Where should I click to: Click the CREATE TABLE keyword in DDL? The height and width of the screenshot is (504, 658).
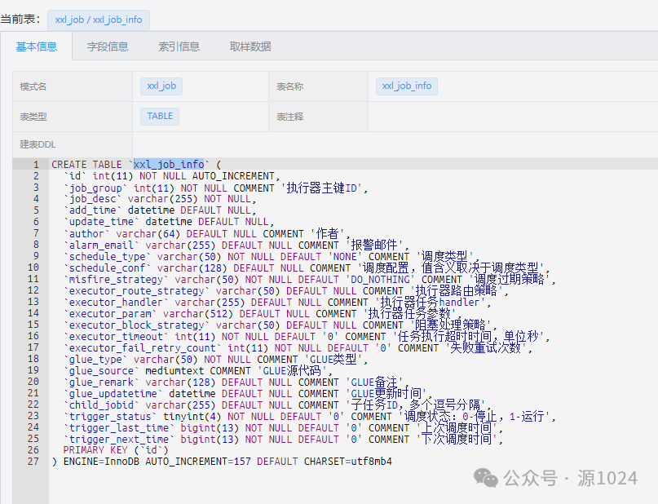(x=87, y=164)
